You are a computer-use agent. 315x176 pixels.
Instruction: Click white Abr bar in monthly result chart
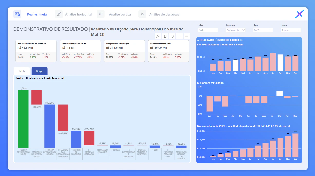point(235,65)
